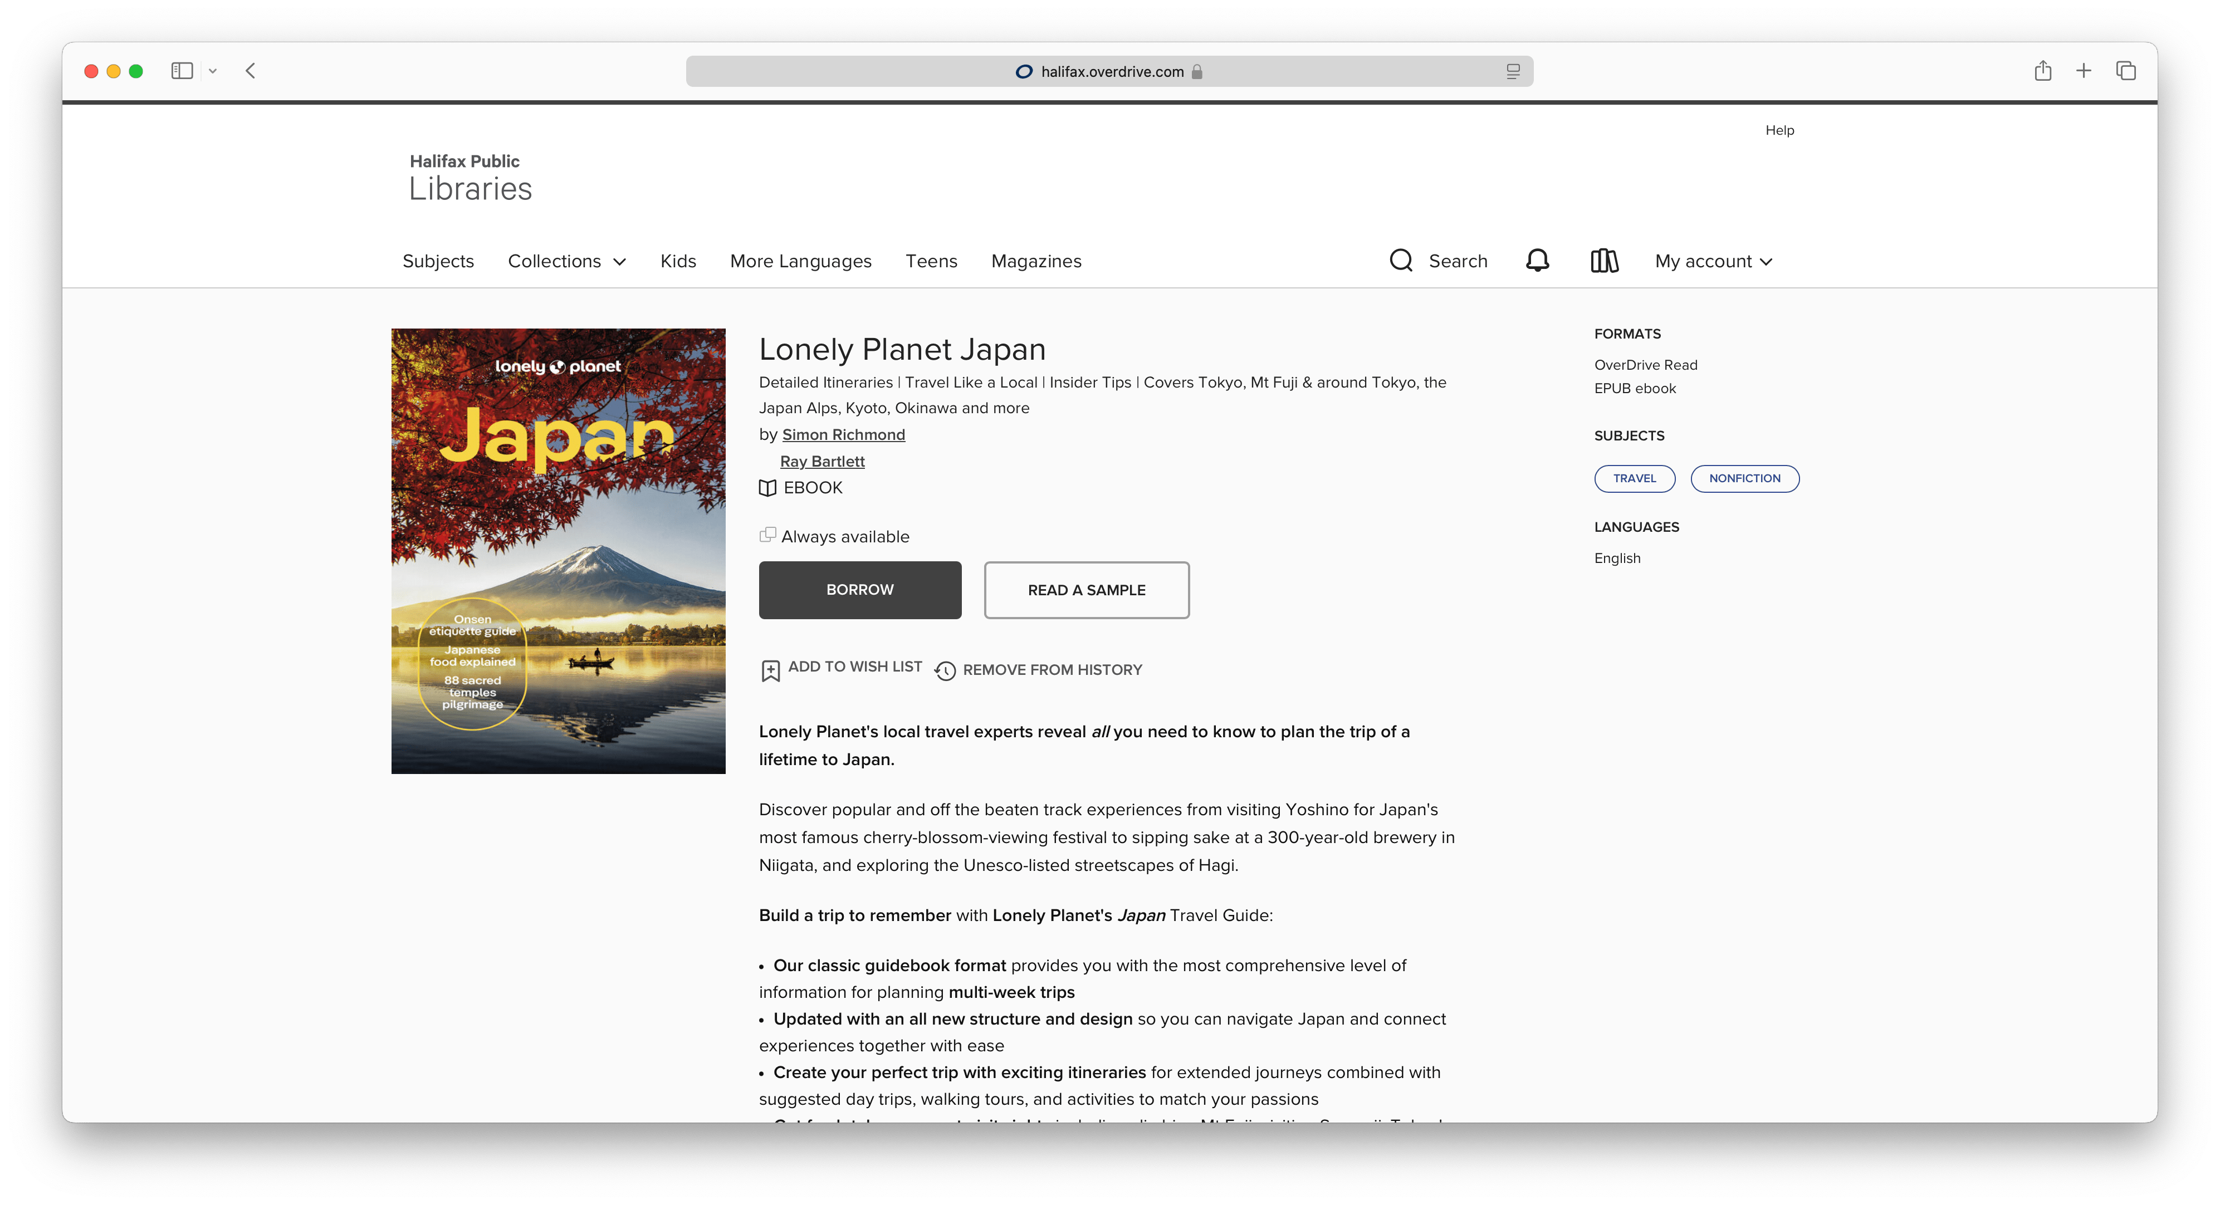Click the macOS green fullscreen window button
The width and height of the screenshot is (2220, 1205).
[x=135, y=71]
